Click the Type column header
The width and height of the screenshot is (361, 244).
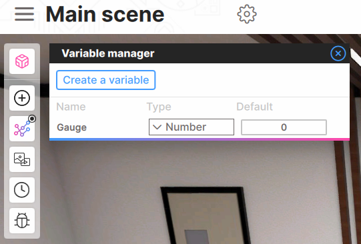(159, 107)
